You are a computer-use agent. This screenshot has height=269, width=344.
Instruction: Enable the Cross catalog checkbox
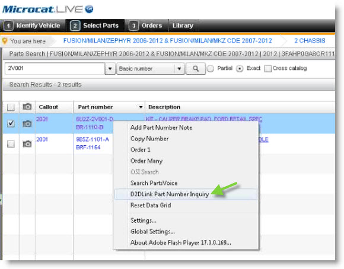point(267,68)
